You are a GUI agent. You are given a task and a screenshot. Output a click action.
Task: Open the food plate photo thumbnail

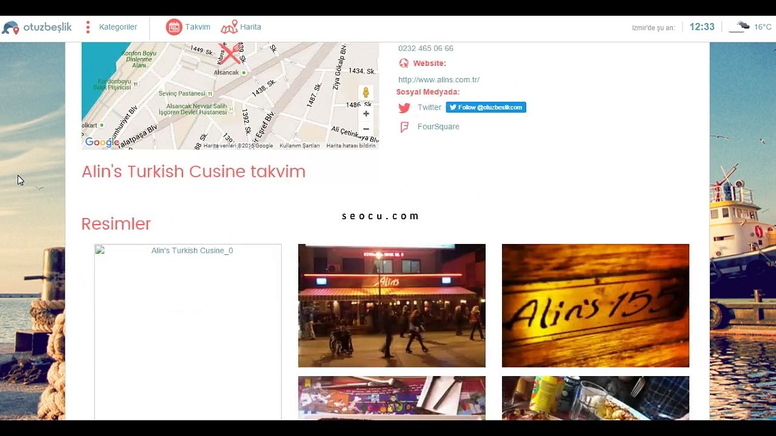click(x=595, y=398)
